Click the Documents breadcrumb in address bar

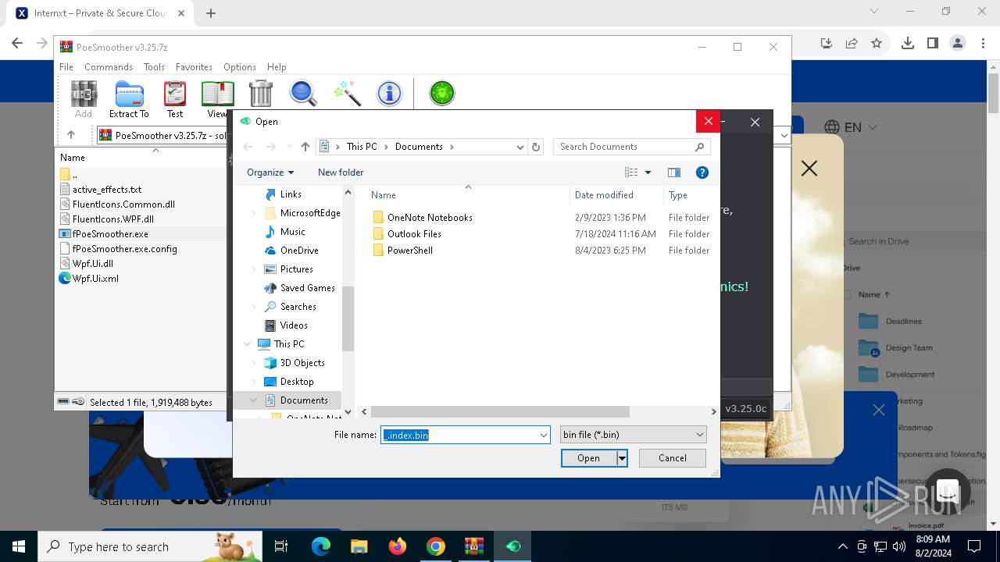click(419, 147)
